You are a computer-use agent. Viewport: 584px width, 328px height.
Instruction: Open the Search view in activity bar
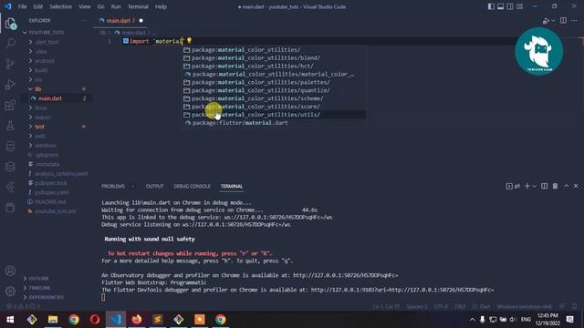tap(10, 44)
